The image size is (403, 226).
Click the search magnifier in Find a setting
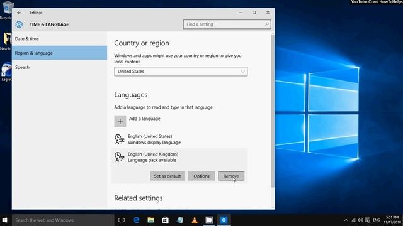tap(267, 24)
